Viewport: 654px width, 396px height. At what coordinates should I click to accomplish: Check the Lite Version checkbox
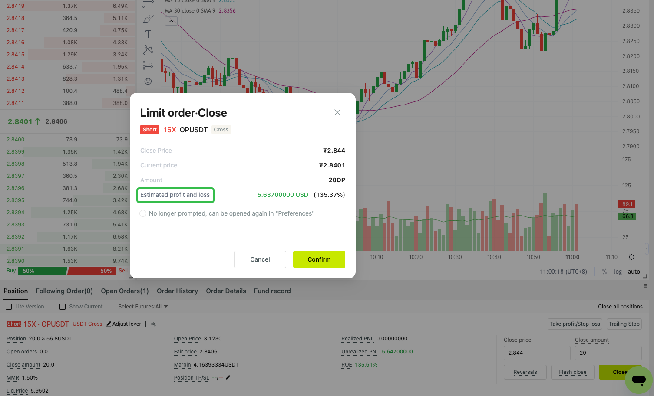9,307
